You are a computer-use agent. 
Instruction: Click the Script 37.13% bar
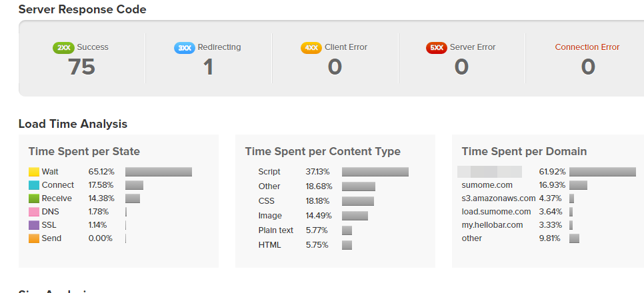[375, 172]
